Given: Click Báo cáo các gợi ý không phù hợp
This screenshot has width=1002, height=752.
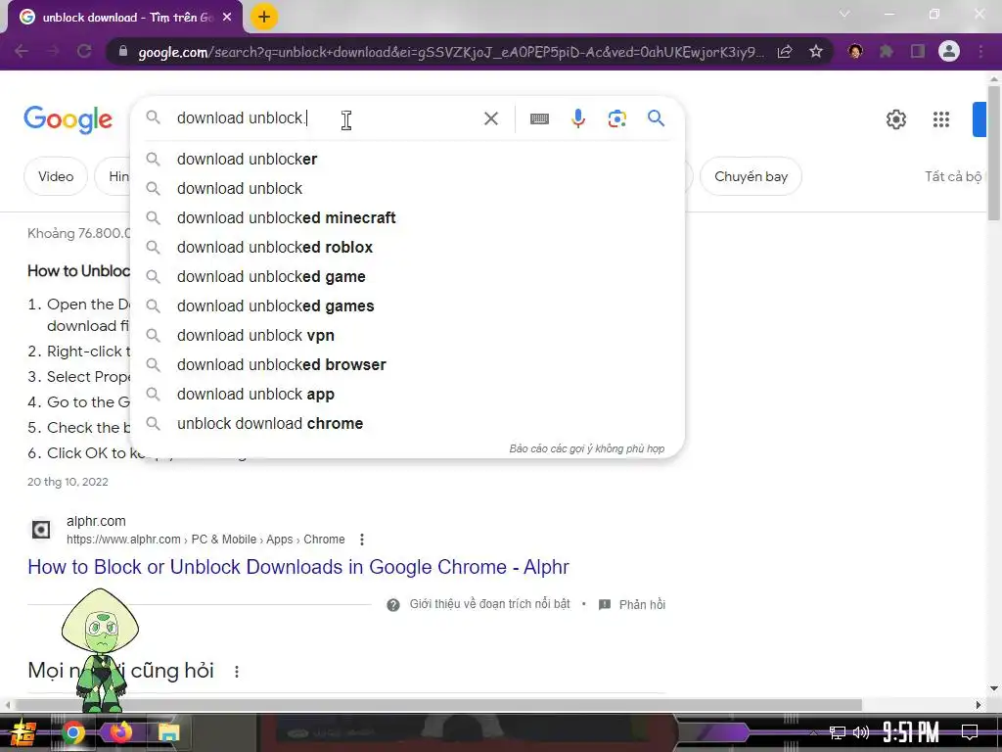Looking at the screenshot, I should (587, 448).
